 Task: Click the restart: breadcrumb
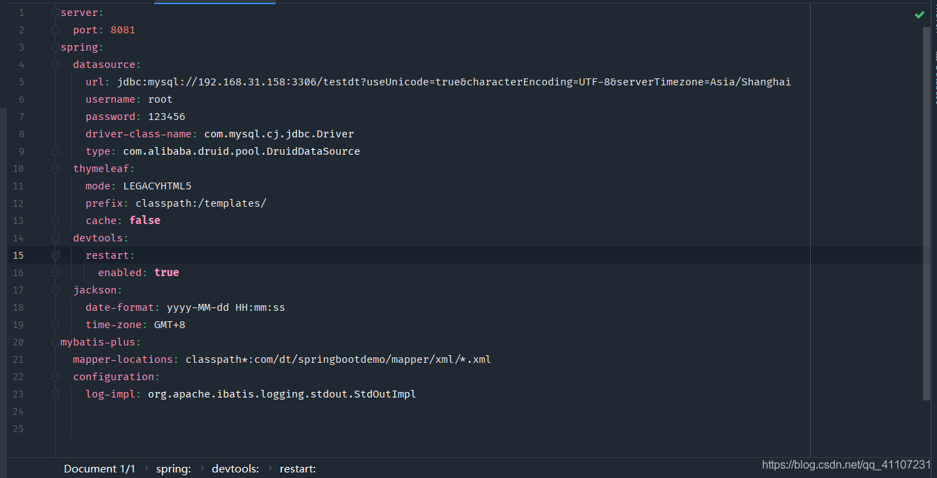298,469
